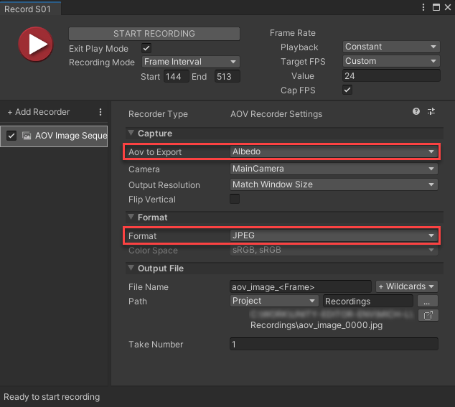Collapse the Capture section
455x407 pixels.
[x=131, y=134]
